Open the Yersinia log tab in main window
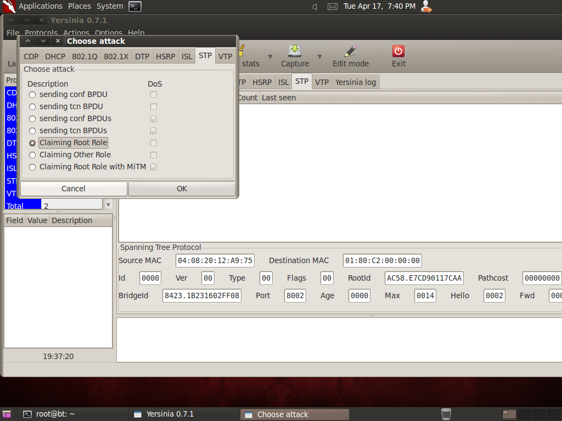The height and width of the screenshot is (421, 562). (x=356, y=82)
